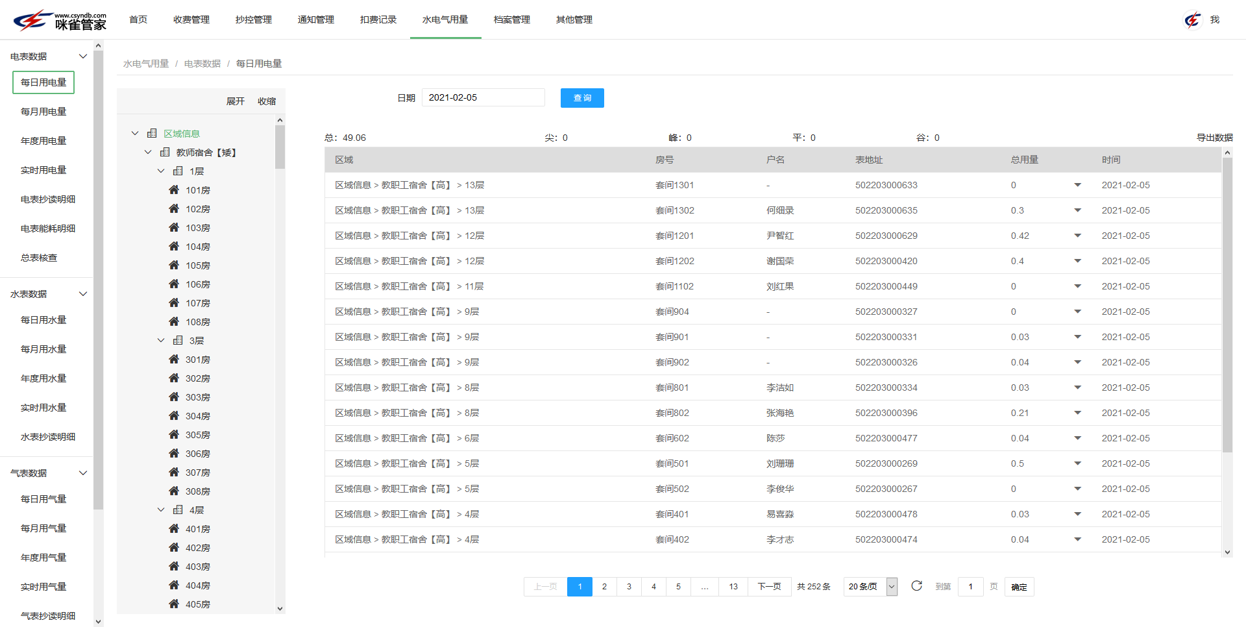Click the house icon beside 405房

(x=173, y=604)
